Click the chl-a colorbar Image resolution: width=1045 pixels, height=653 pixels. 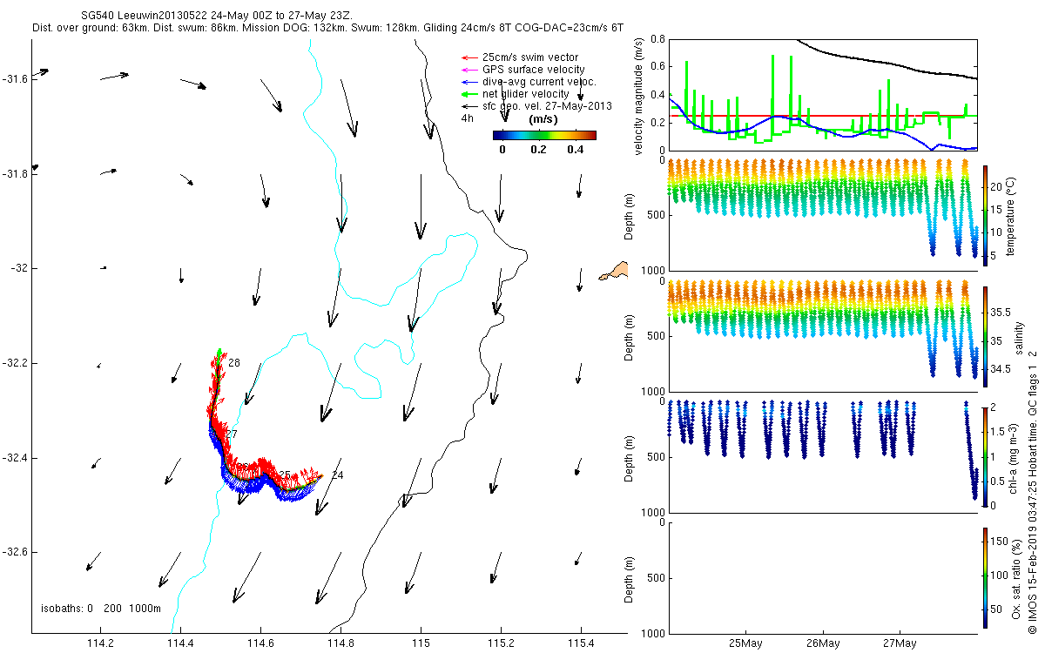tap(985, 456)
